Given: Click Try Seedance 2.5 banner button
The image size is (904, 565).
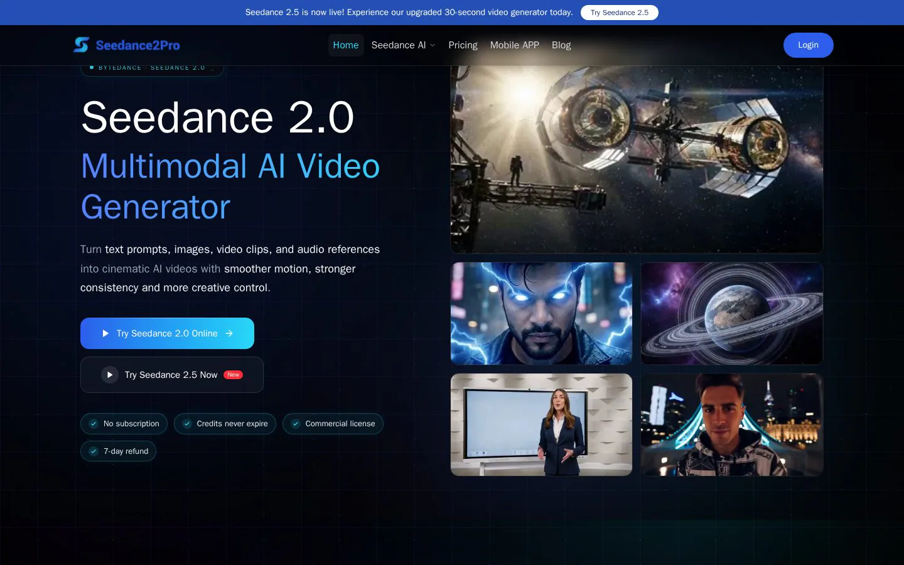Looking at the screenshot, I should click(619, 13).
